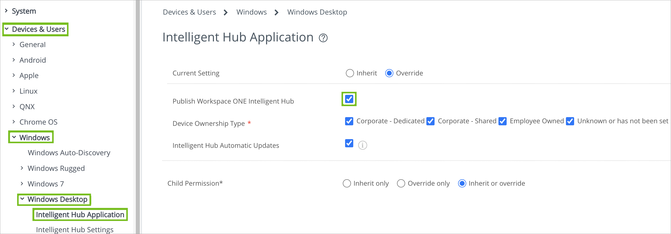Open Windows Auto-Discovery settings
The width and height of the screenshot is (671, 234).
coord(69,153)
